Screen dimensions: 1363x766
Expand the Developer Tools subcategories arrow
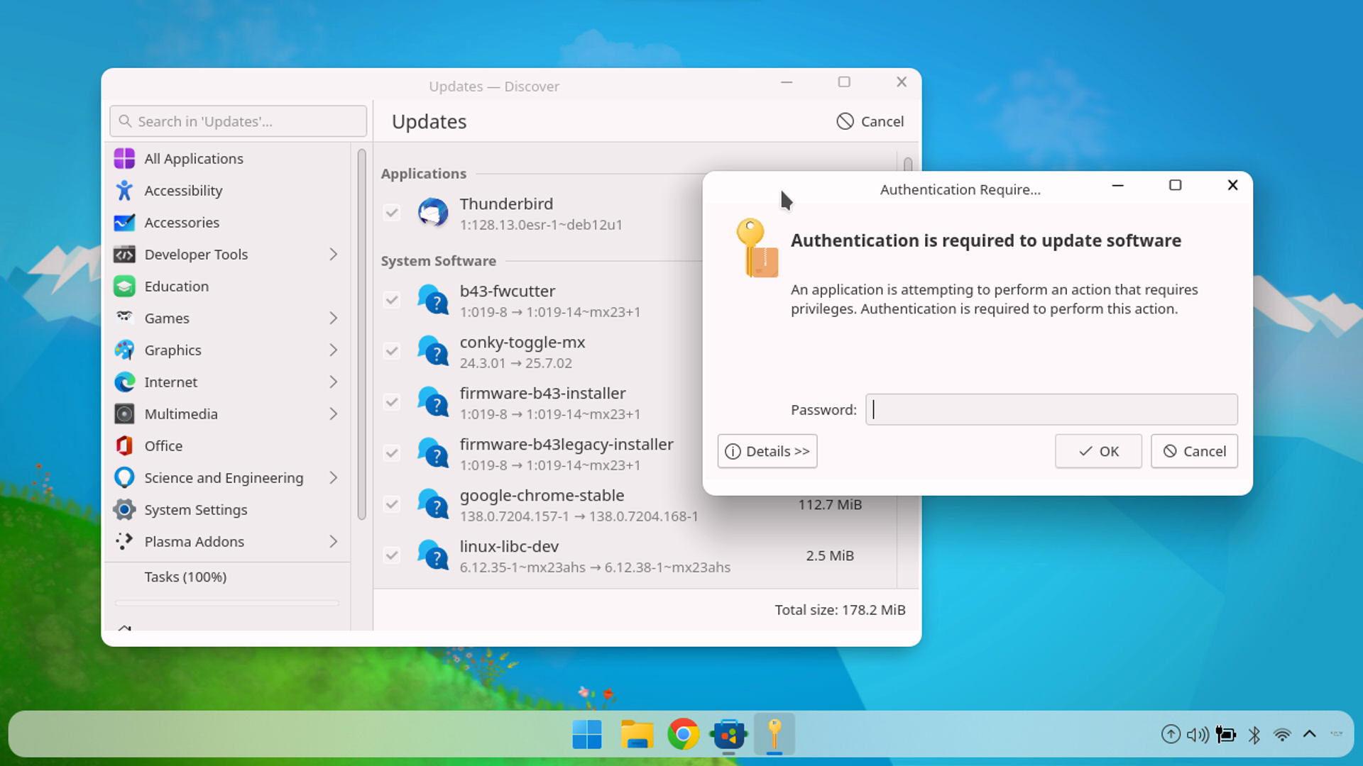pyautogui.click(x=334, y=254)
